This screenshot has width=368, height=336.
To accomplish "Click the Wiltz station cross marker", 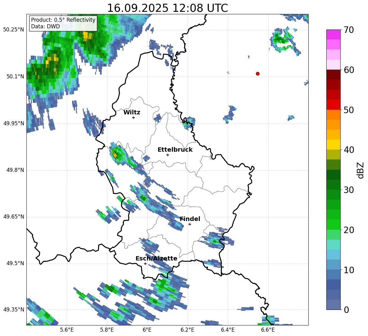I will pyautogui.click(x=133, y=117).
